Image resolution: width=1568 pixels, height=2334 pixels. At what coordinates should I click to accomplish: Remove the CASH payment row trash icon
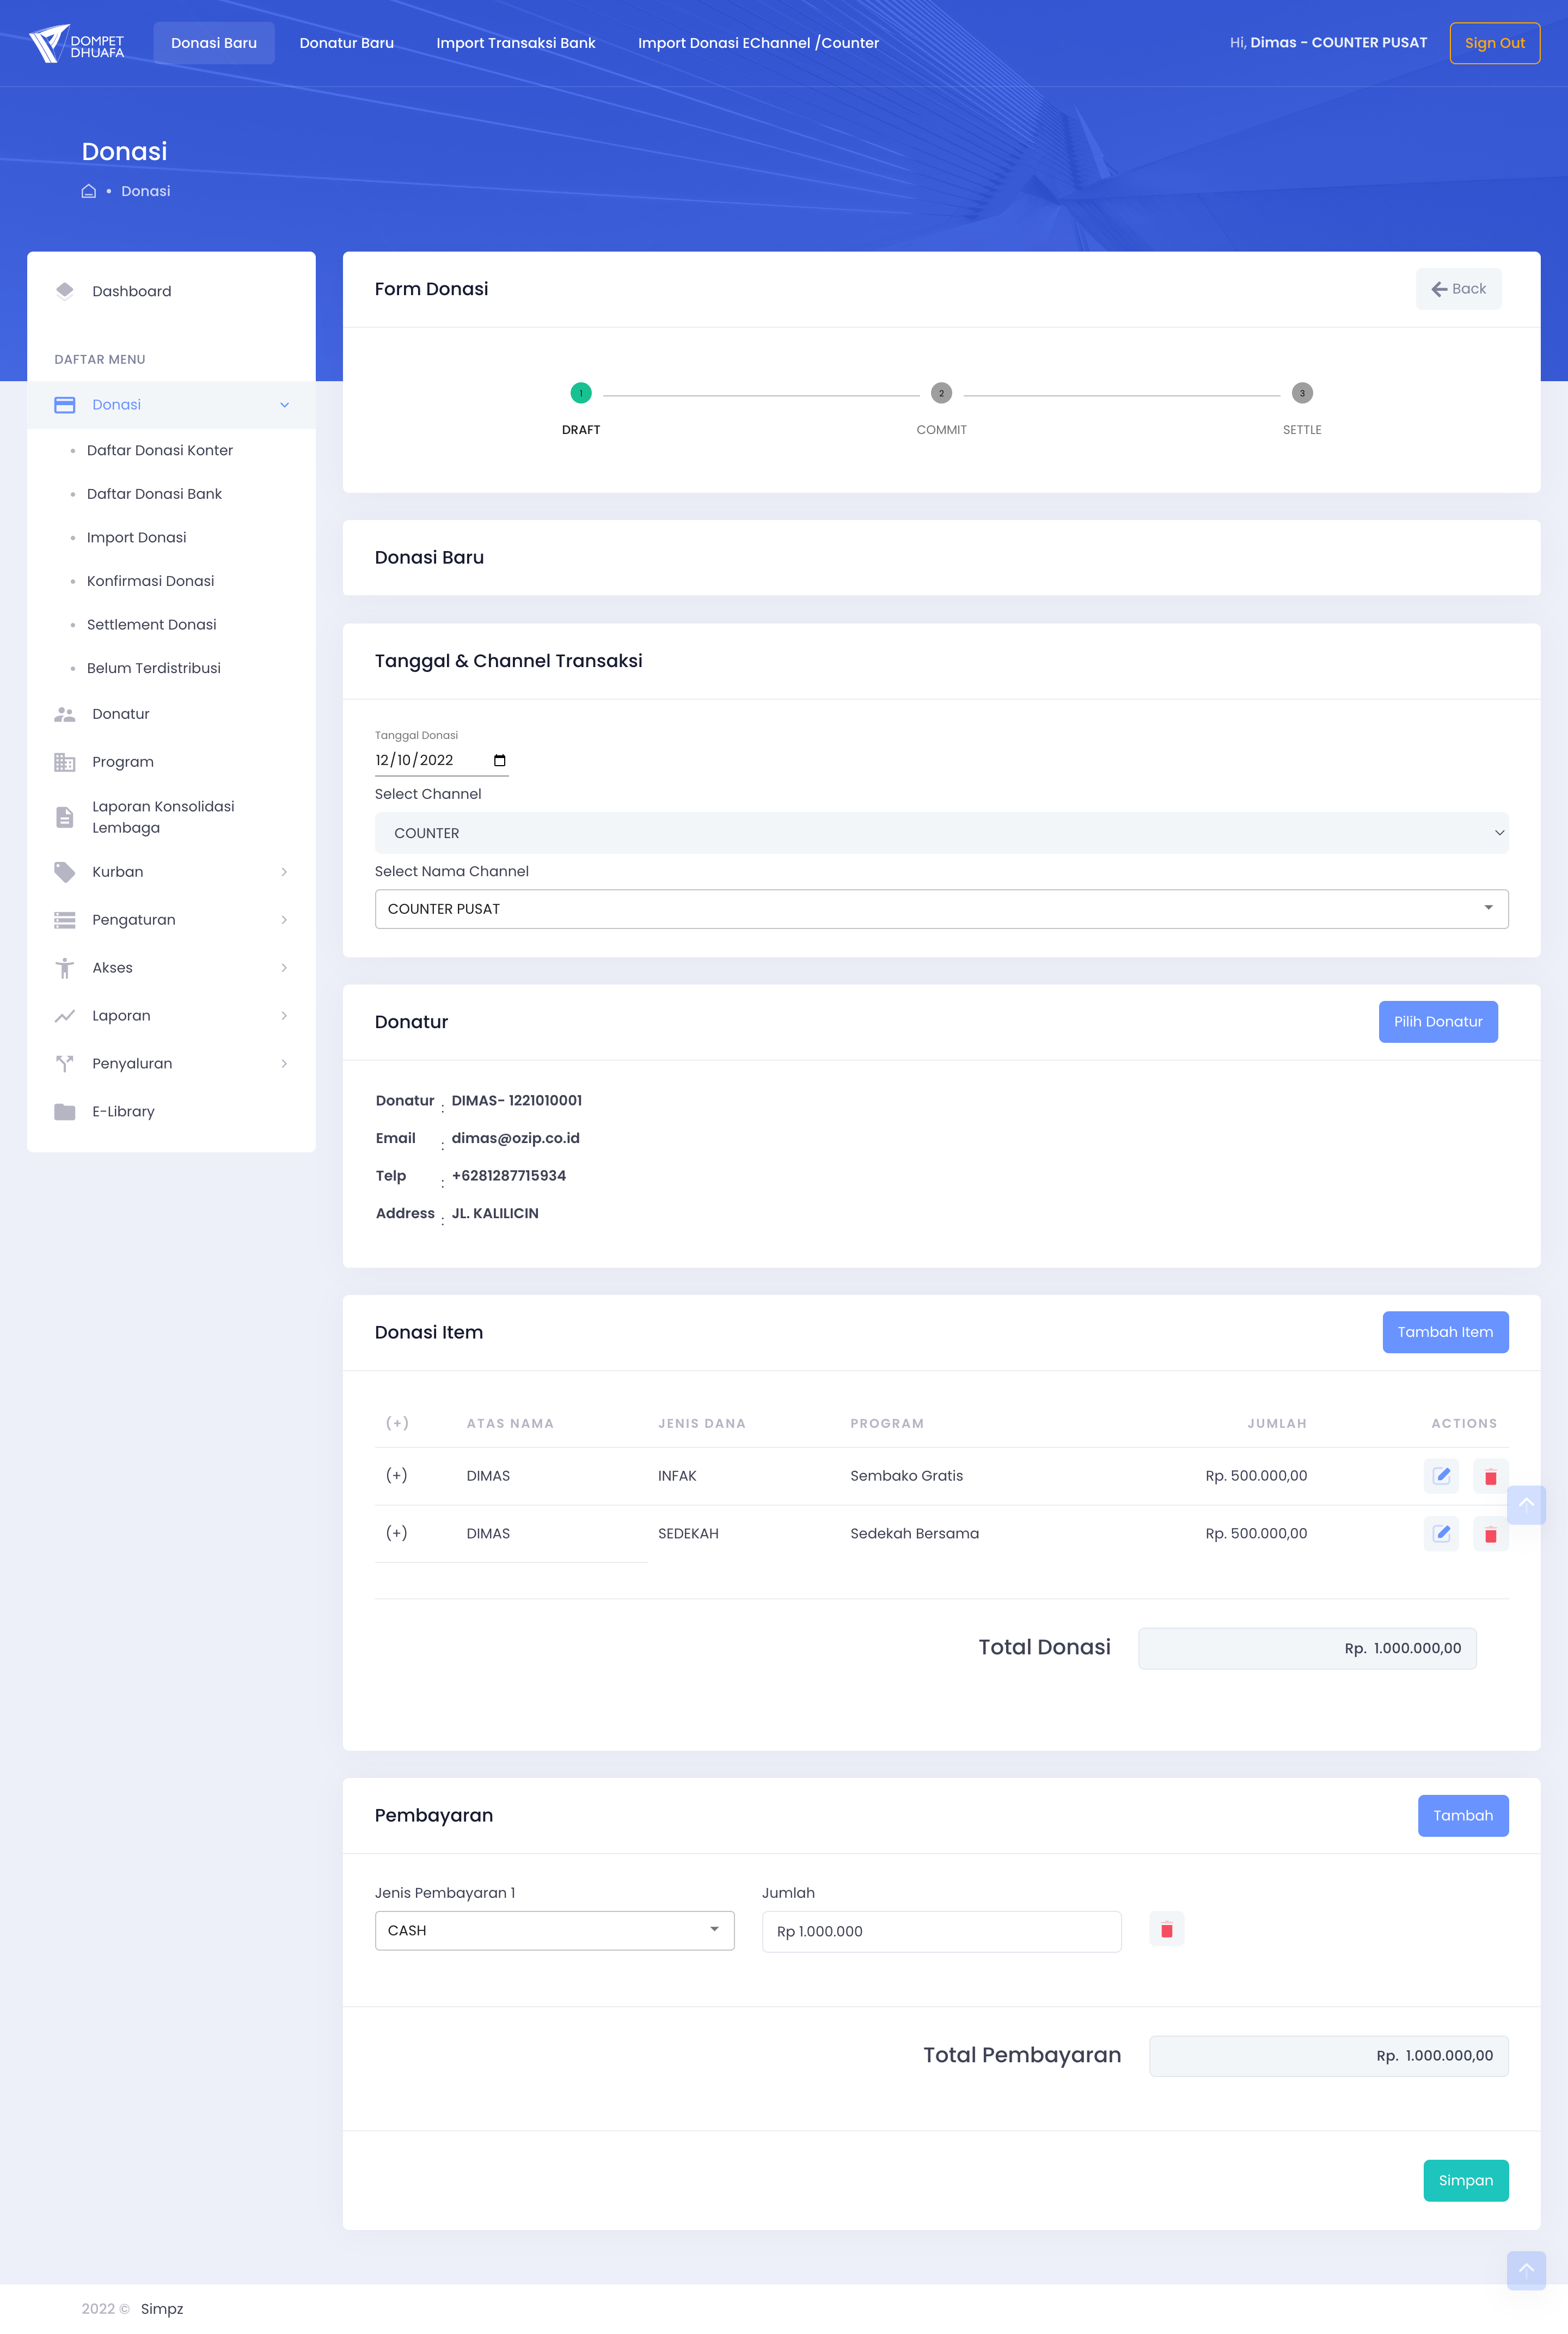tap(1166, 1930)
